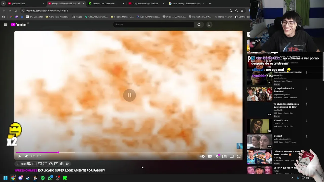Open the Twitch bookmark icon
The height and width of the screenshot is (182, 324).
click(x=16, y=17)
